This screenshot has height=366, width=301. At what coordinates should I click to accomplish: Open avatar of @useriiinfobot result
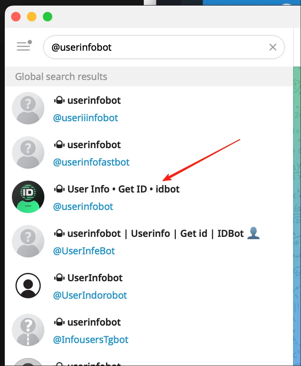pyautogui.click(x=28, y=108)
